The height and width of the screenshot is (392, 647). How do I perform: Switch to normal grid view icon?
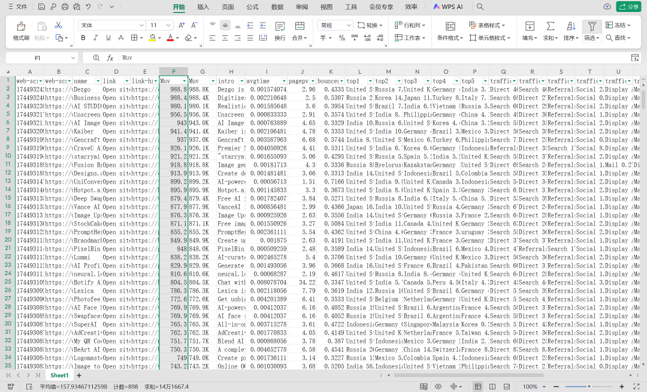pos(478,387)
